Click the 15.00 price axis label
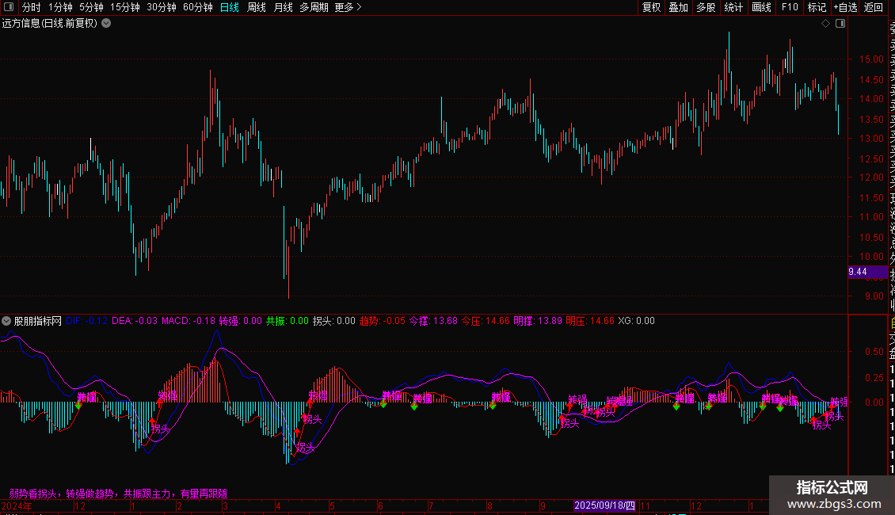The width and height of the screenshot is (895, 515). click(871, 59)
